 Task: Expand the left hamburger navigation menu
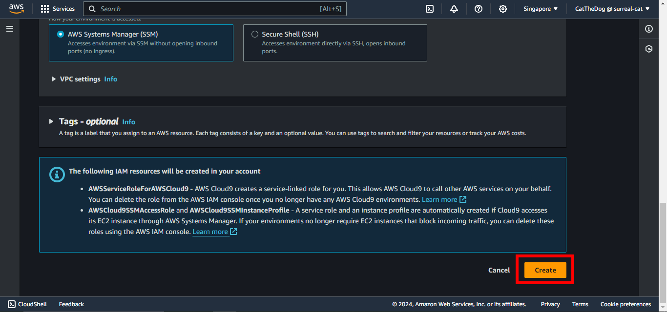[10, 29]
